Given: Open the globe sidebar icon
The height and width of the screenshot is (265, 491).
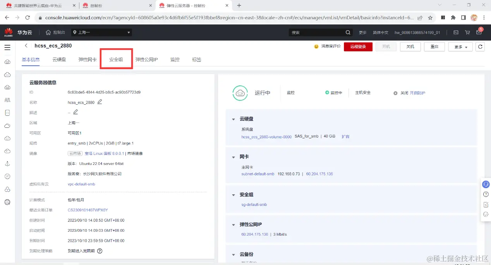Looking at the screenshot, I should (x=7, y=202).
